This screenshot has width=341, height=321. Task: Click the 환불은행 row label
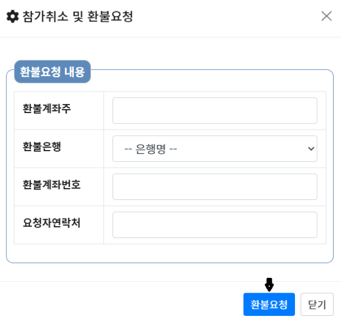[x=42, y=146]
